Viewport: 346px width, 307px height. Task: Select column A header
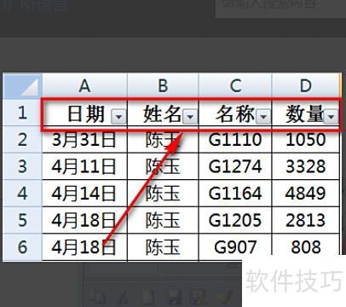click(x=84, y=86)
